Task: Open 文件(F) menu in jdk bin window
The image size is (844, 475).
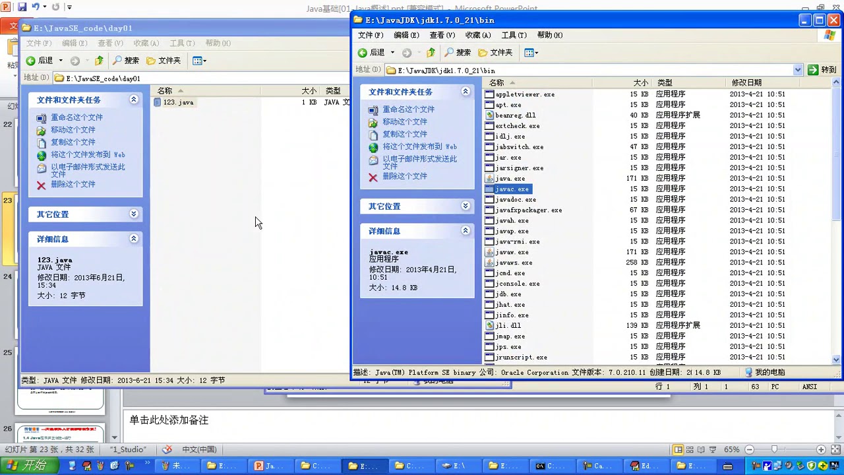Action: pos(370,35)
